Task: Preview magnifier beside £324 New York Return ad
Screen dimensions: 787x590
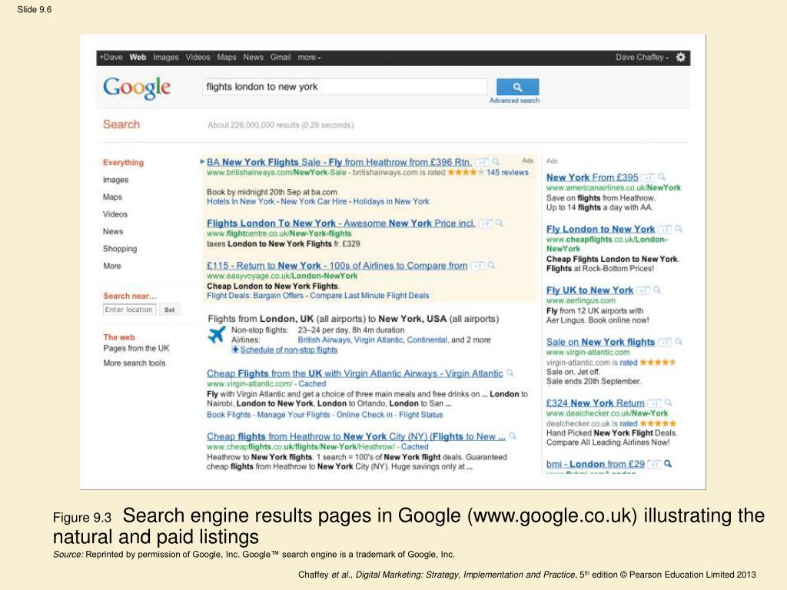Action: tap(668, 403)
